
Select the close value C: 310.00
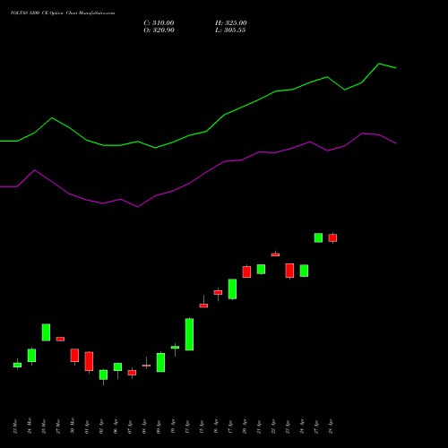[x=159, y=23]
